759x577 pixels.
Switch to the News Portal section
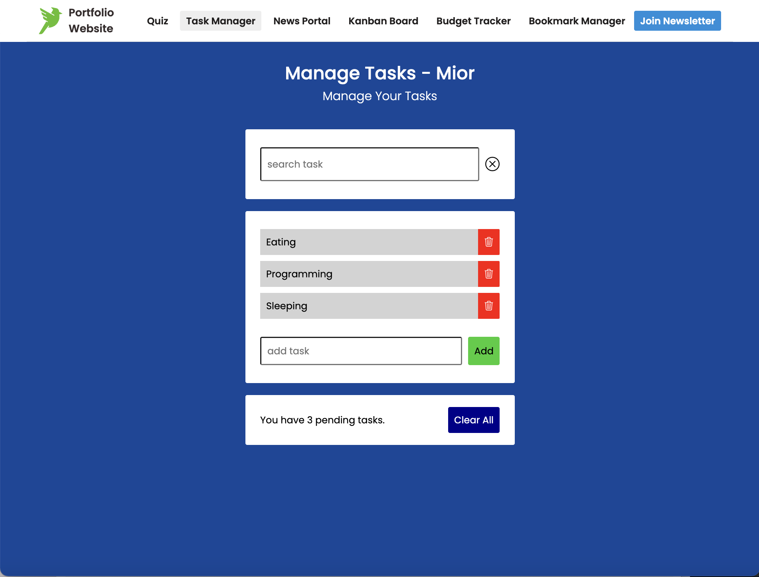[301, 21]
